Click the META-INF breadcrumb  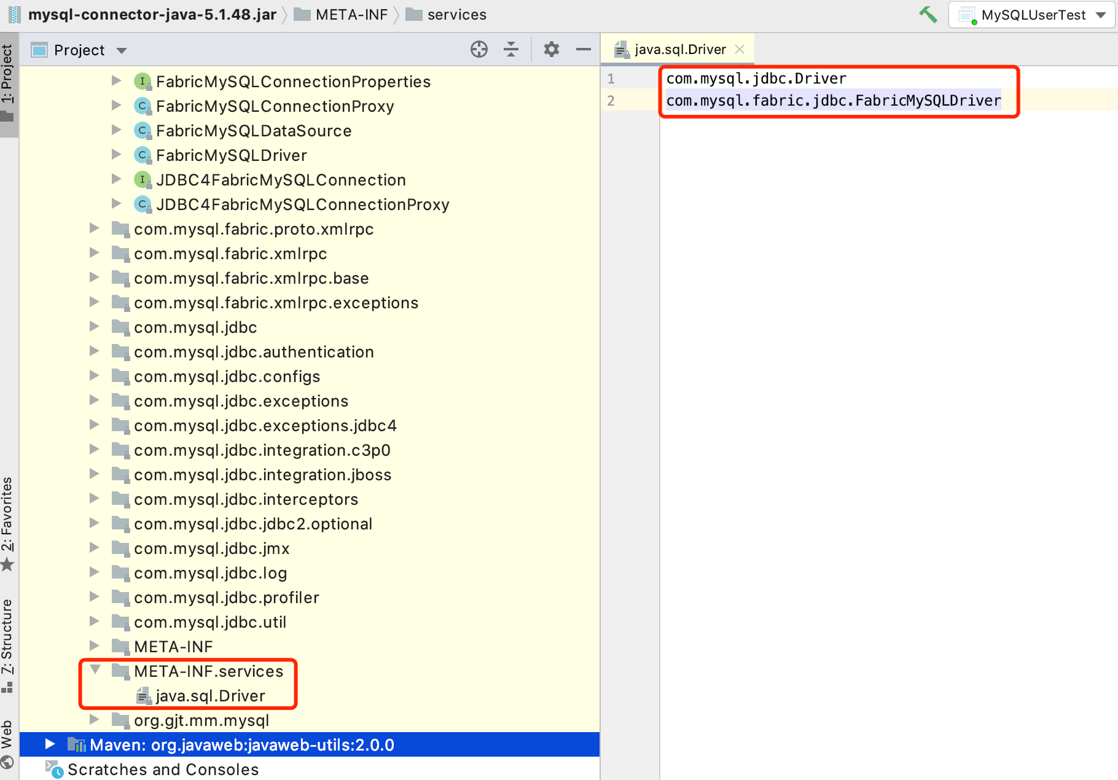[x=351, y=15]
